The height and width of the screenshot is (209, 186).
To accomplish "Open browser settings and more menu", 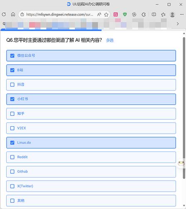I will click(x=182, y=14).
